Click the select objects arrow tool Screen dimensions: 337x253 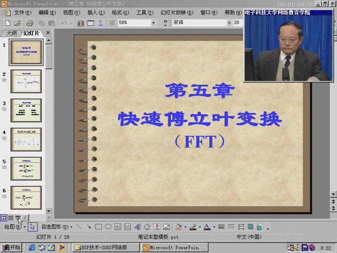pos(32,227)
